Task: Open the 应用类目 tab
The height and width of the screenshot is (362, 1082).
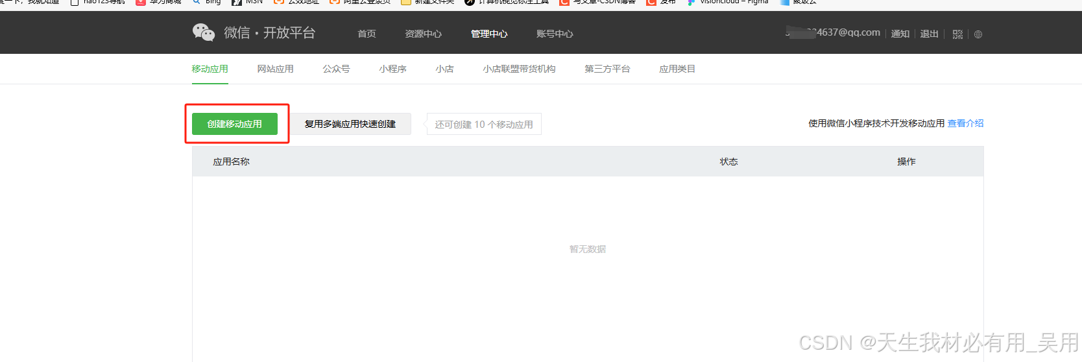Action: click(677, 69)
